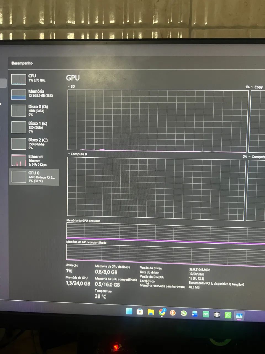Click the shared memory value 0,5/16,0 GB
The image size is (265, 354).
[107, 285]
